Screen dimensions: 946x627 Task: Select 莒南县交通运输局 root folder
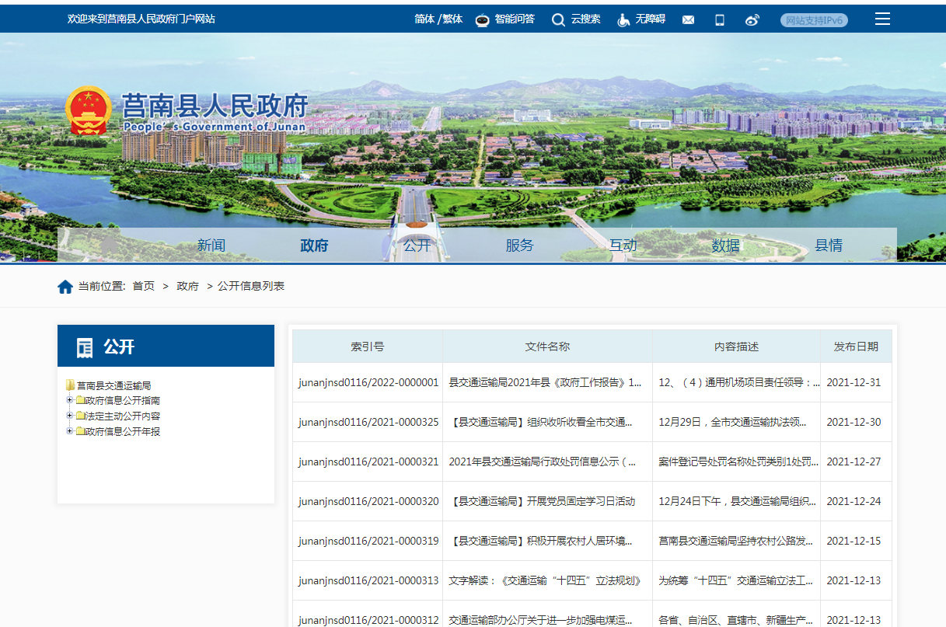(113, 385)
